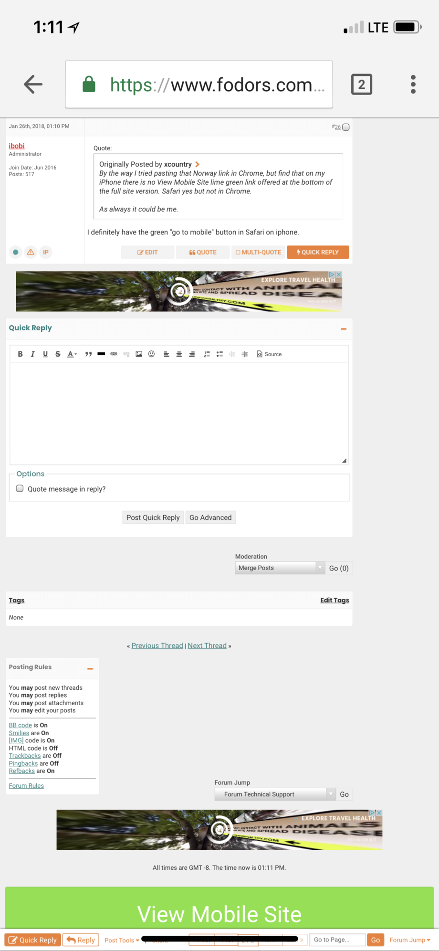This screenshot has height=951, width=439.
Task: Tick the checkbox next to post #26
Action: pos(346,127)
